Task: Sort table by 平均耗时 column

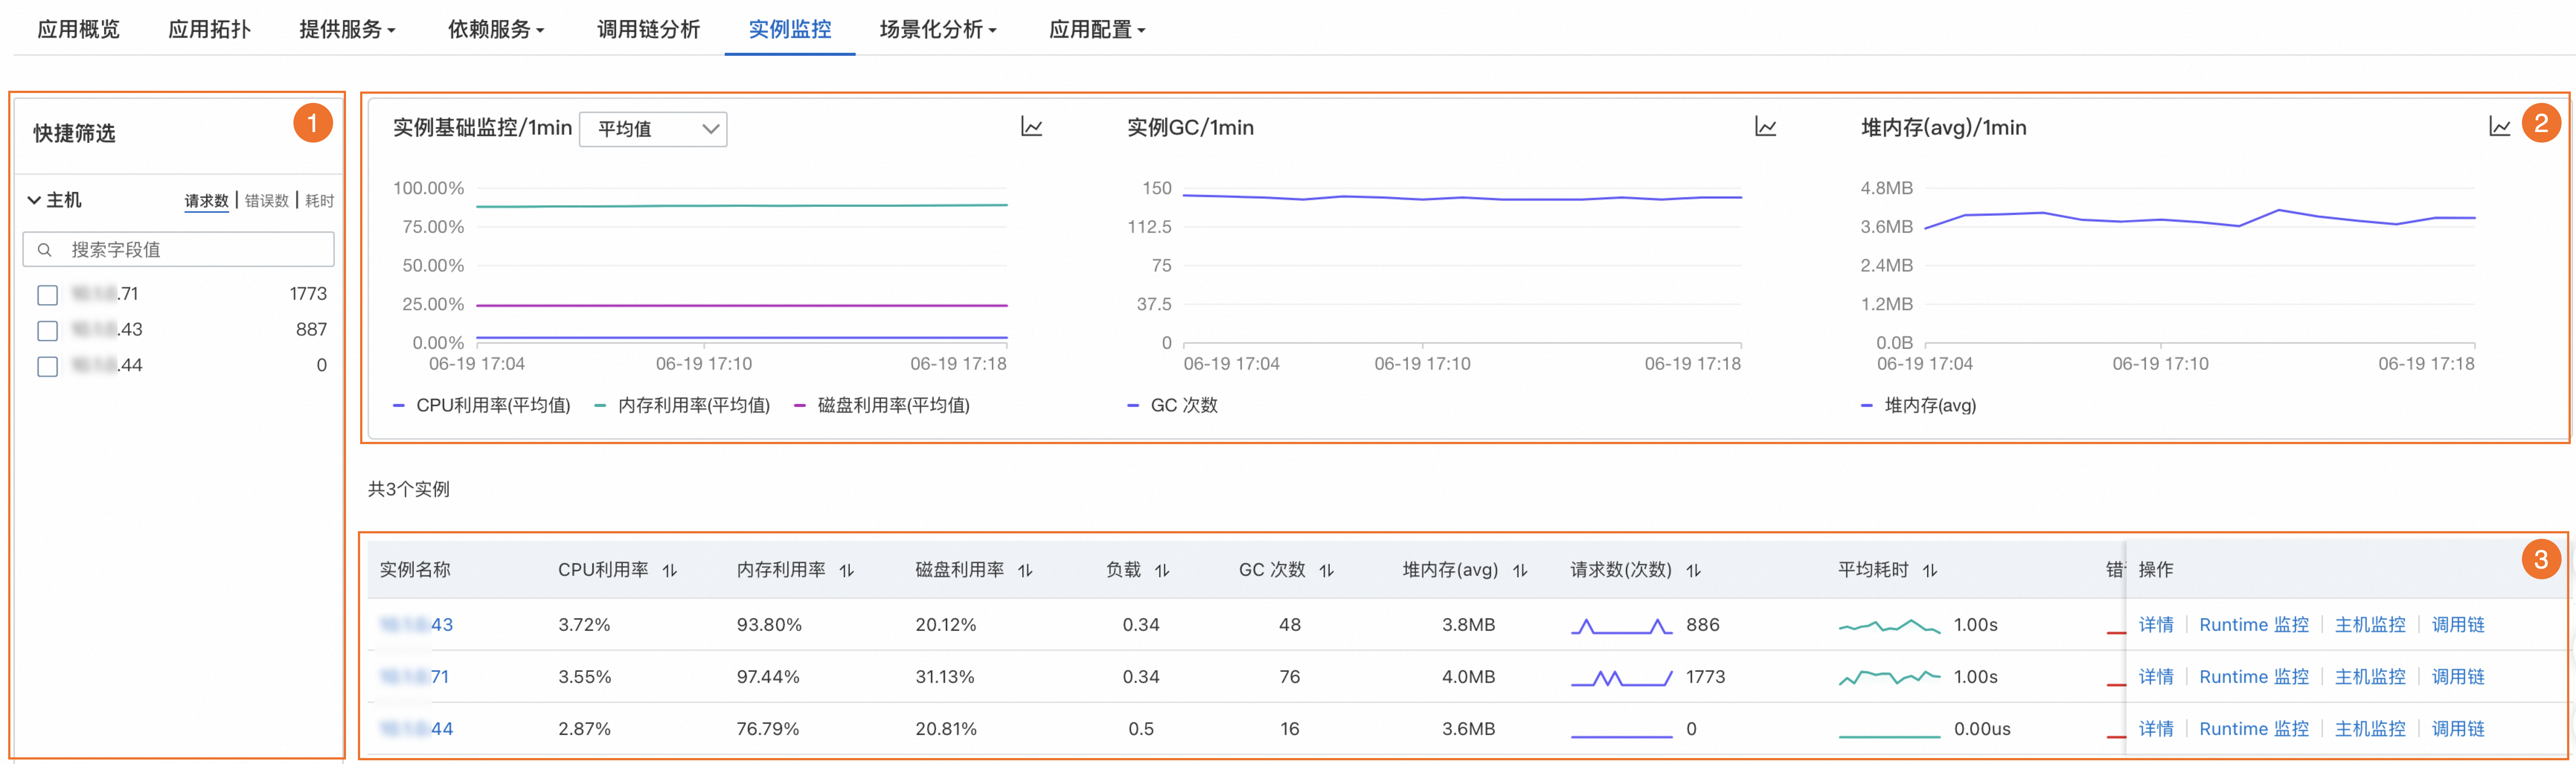Action: (x=1930, y=570)
